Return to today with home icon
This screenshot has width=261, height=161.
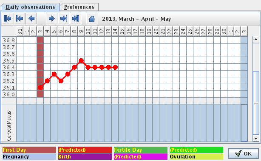click(x=92, y=18)
